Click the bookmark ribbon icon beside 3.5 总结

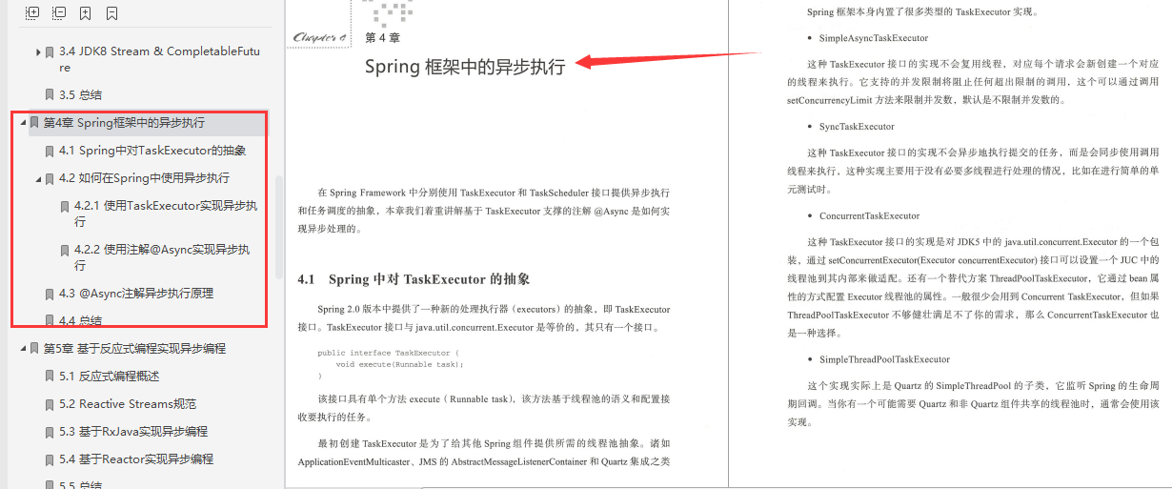click(50, 95)
